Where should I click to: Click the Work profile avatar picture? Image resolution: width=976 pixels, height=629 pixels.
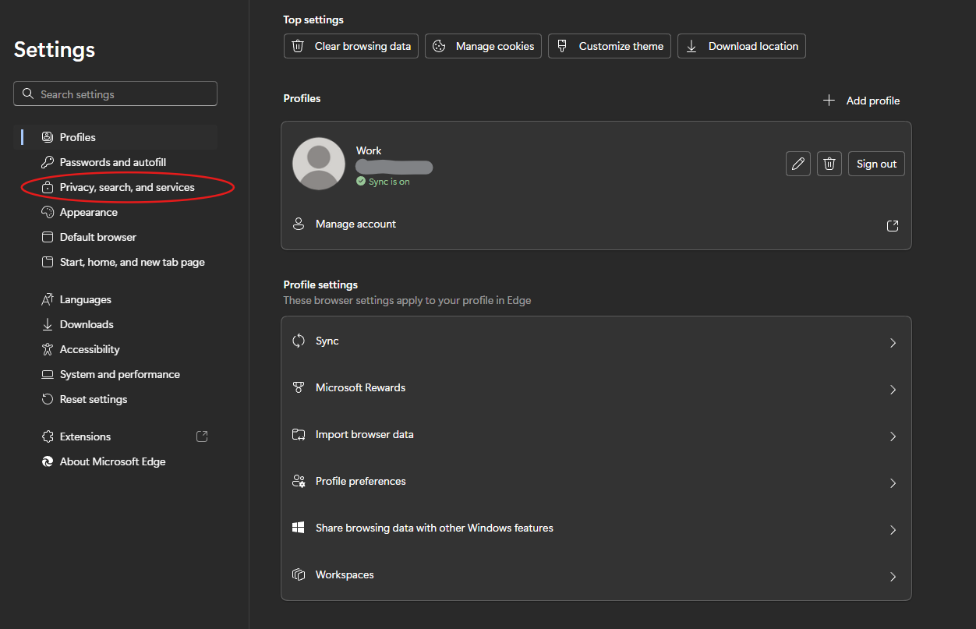pos(319,164)
